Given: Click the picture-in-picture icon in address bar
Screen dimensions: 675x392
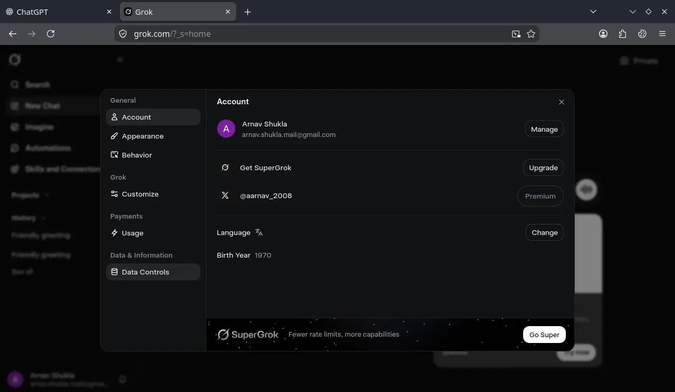Looking at the screenshot, I should pyautogui.click(x=516, y=34).
